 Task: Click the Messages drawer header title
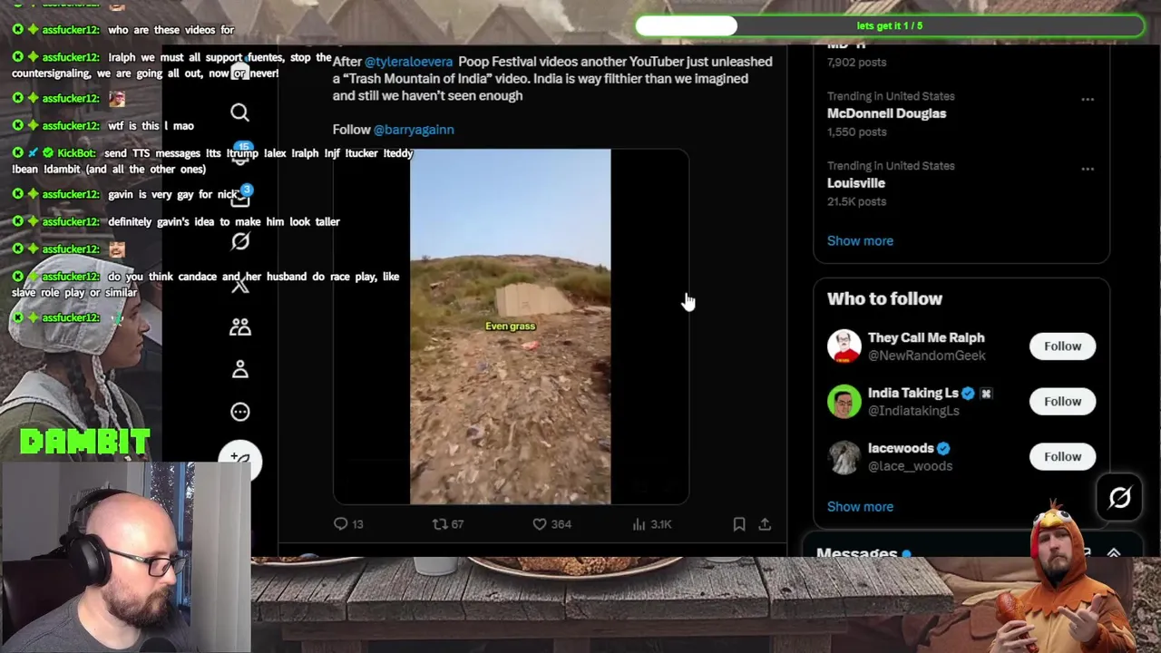(x=856, y=552)
